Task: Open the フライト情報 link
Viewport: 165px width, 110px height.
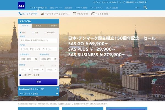Action: pyautogui.click(x=102, y=14)
